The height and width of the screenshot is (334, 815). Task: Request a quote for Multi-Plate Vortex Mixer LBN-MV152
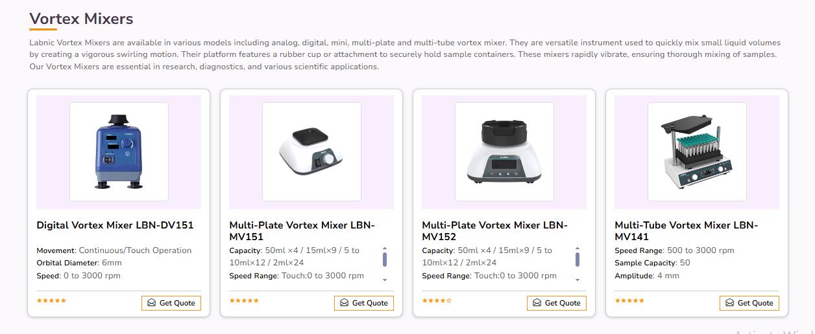point(556,303)
